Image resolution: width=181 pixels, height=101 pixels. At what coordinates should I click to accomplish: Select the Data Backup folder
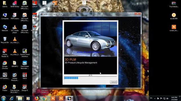15,89
